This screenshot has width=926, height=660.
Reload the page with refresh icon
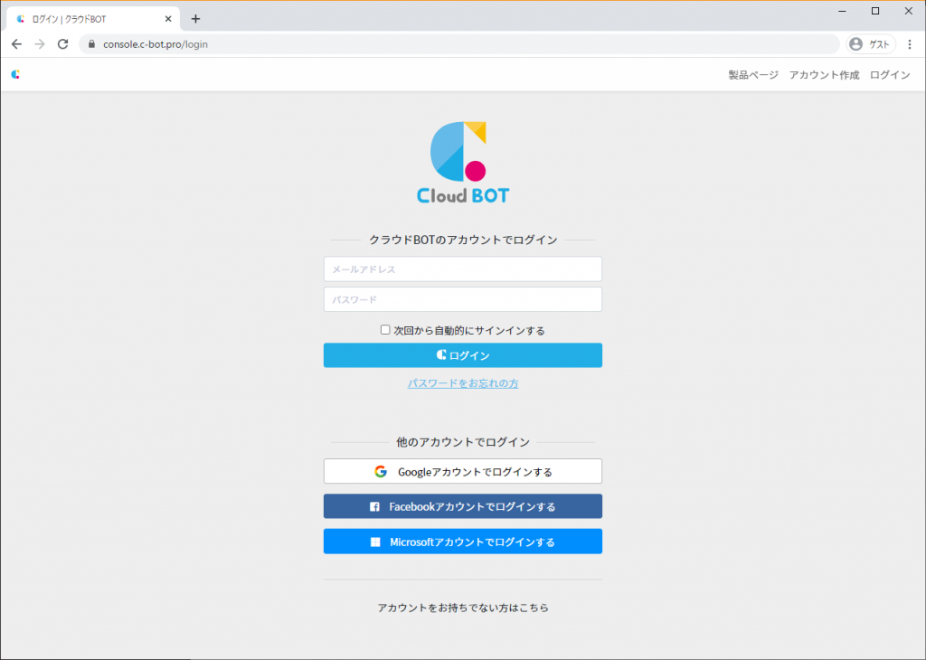63,44
